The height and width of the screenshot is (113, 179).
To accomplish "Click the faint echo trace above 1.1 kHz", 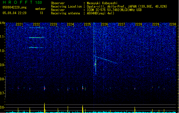I will (37, 27).
